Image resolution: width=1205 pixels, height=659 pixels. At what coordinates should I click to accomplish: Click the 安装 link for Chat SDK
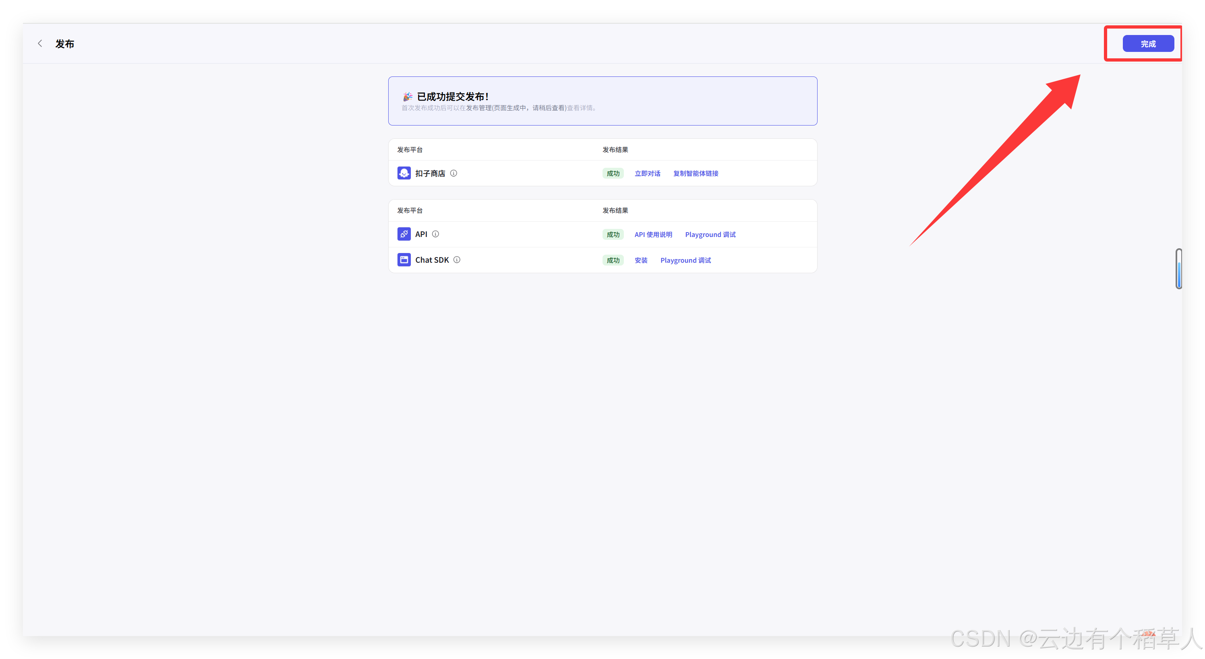[x=640, y=260]
